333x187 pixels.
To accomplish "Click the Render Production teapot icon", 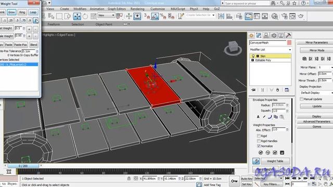I will click(x=301, y=16).
